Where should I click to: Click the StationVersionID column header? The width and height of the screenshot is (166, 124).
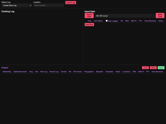(x=20, y=72)
